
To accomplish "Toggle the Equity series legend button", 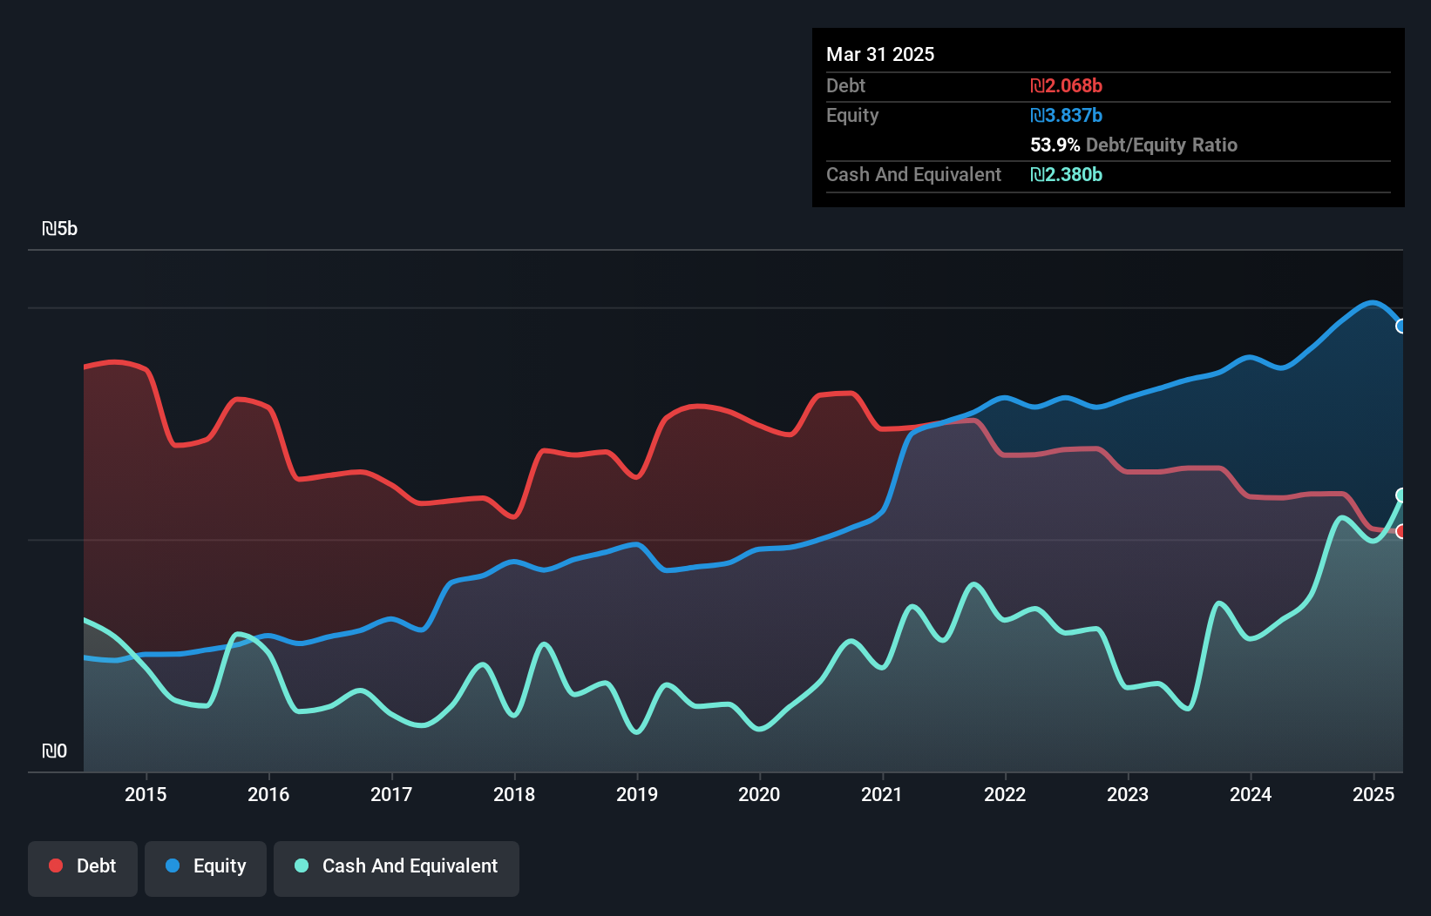I will coord(206,868).
